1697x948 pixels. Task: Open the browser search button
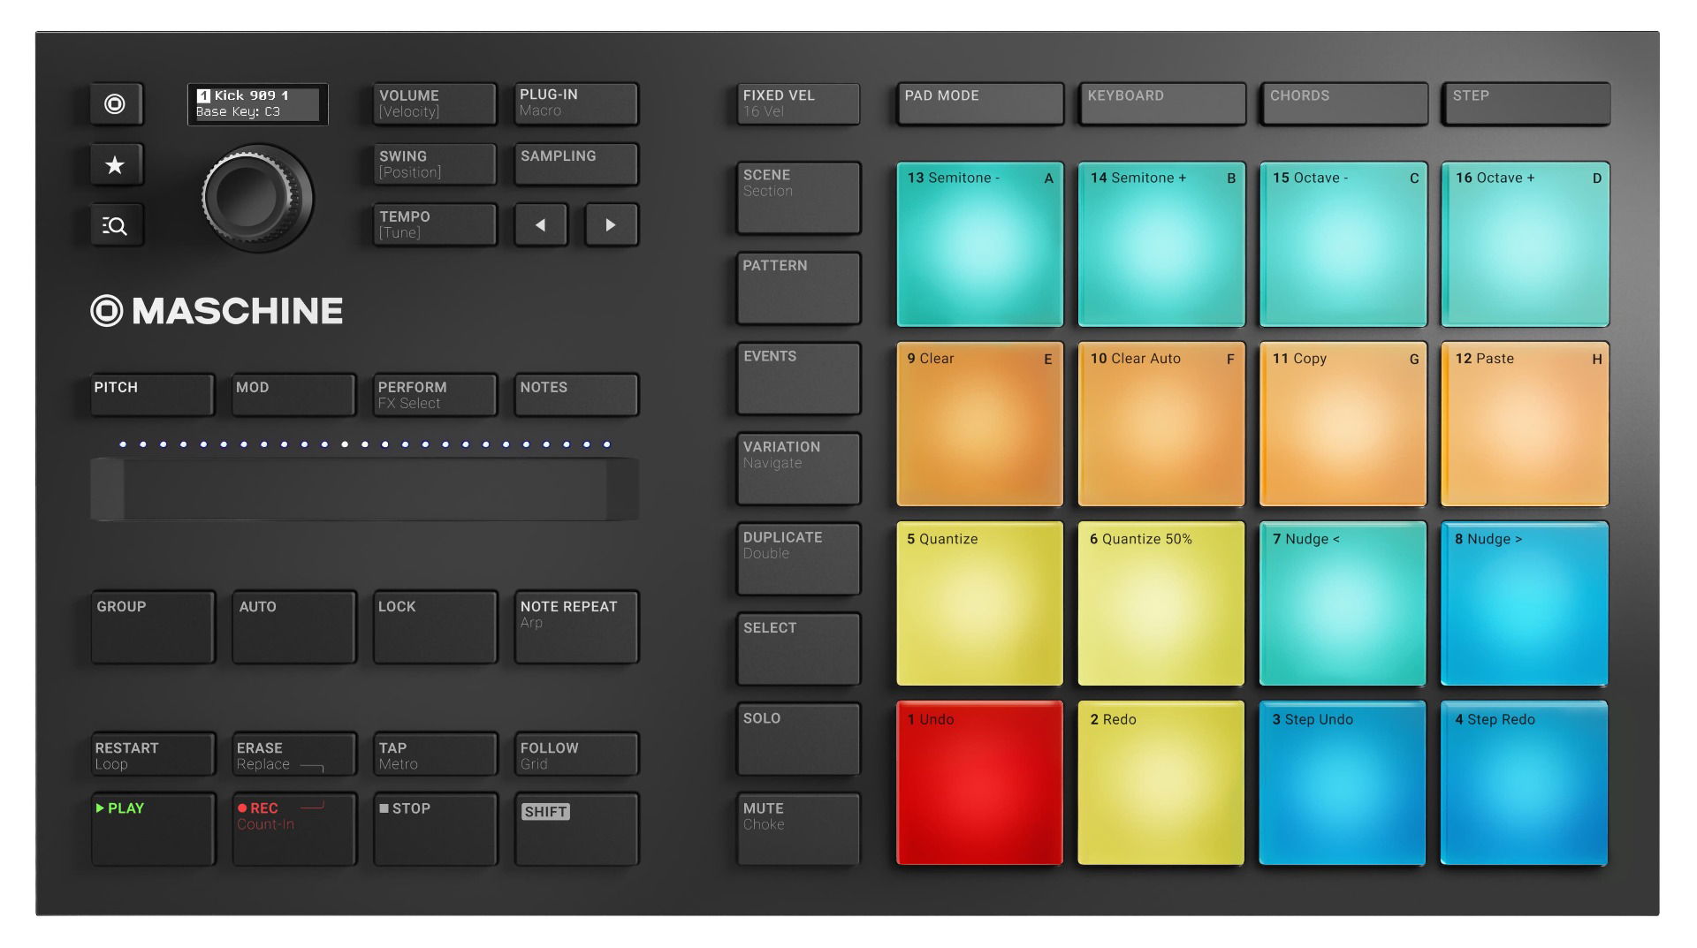[x=116, y=225]
